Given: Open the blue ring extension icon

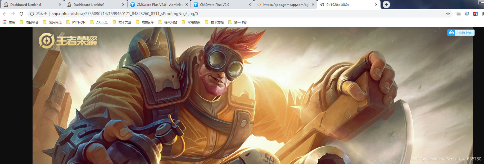Looking at the screenshot, I should coord(467,14).
